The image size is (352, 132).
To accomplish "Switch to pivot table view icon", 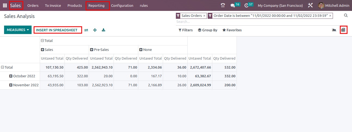I will (x=343, y=30).
